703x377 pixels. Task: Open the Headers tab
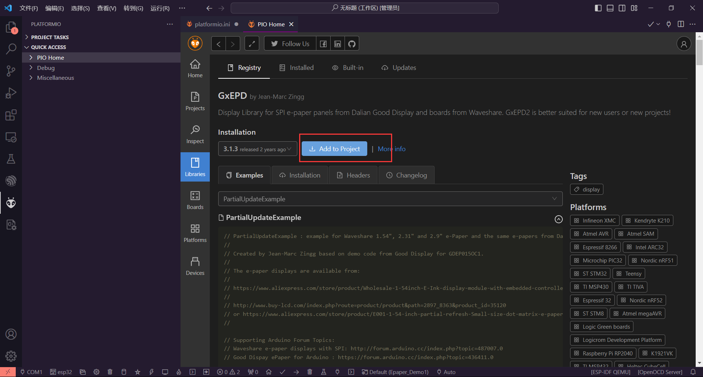(x=353, y=175)
